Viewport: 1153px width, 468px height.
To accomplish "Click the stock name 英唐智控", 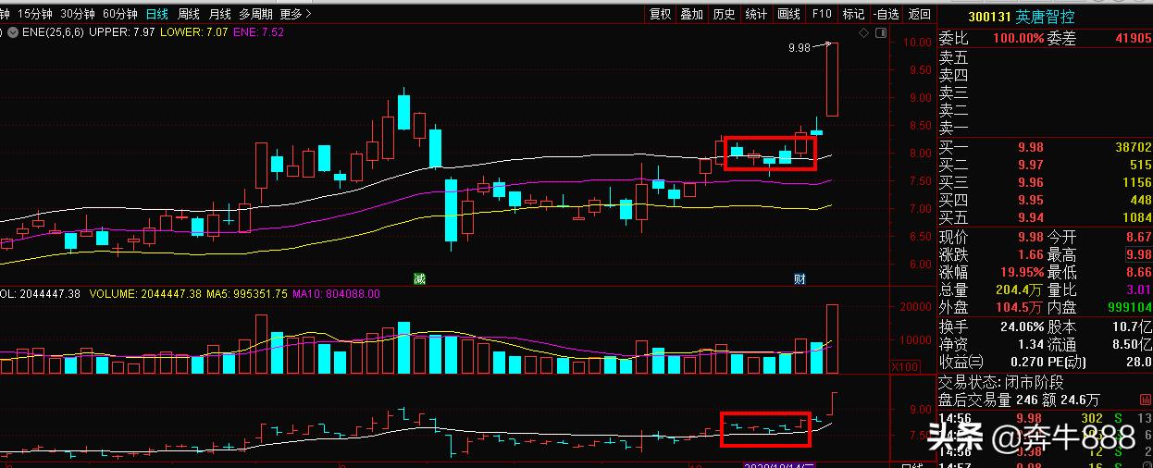I will (1047, 17).
